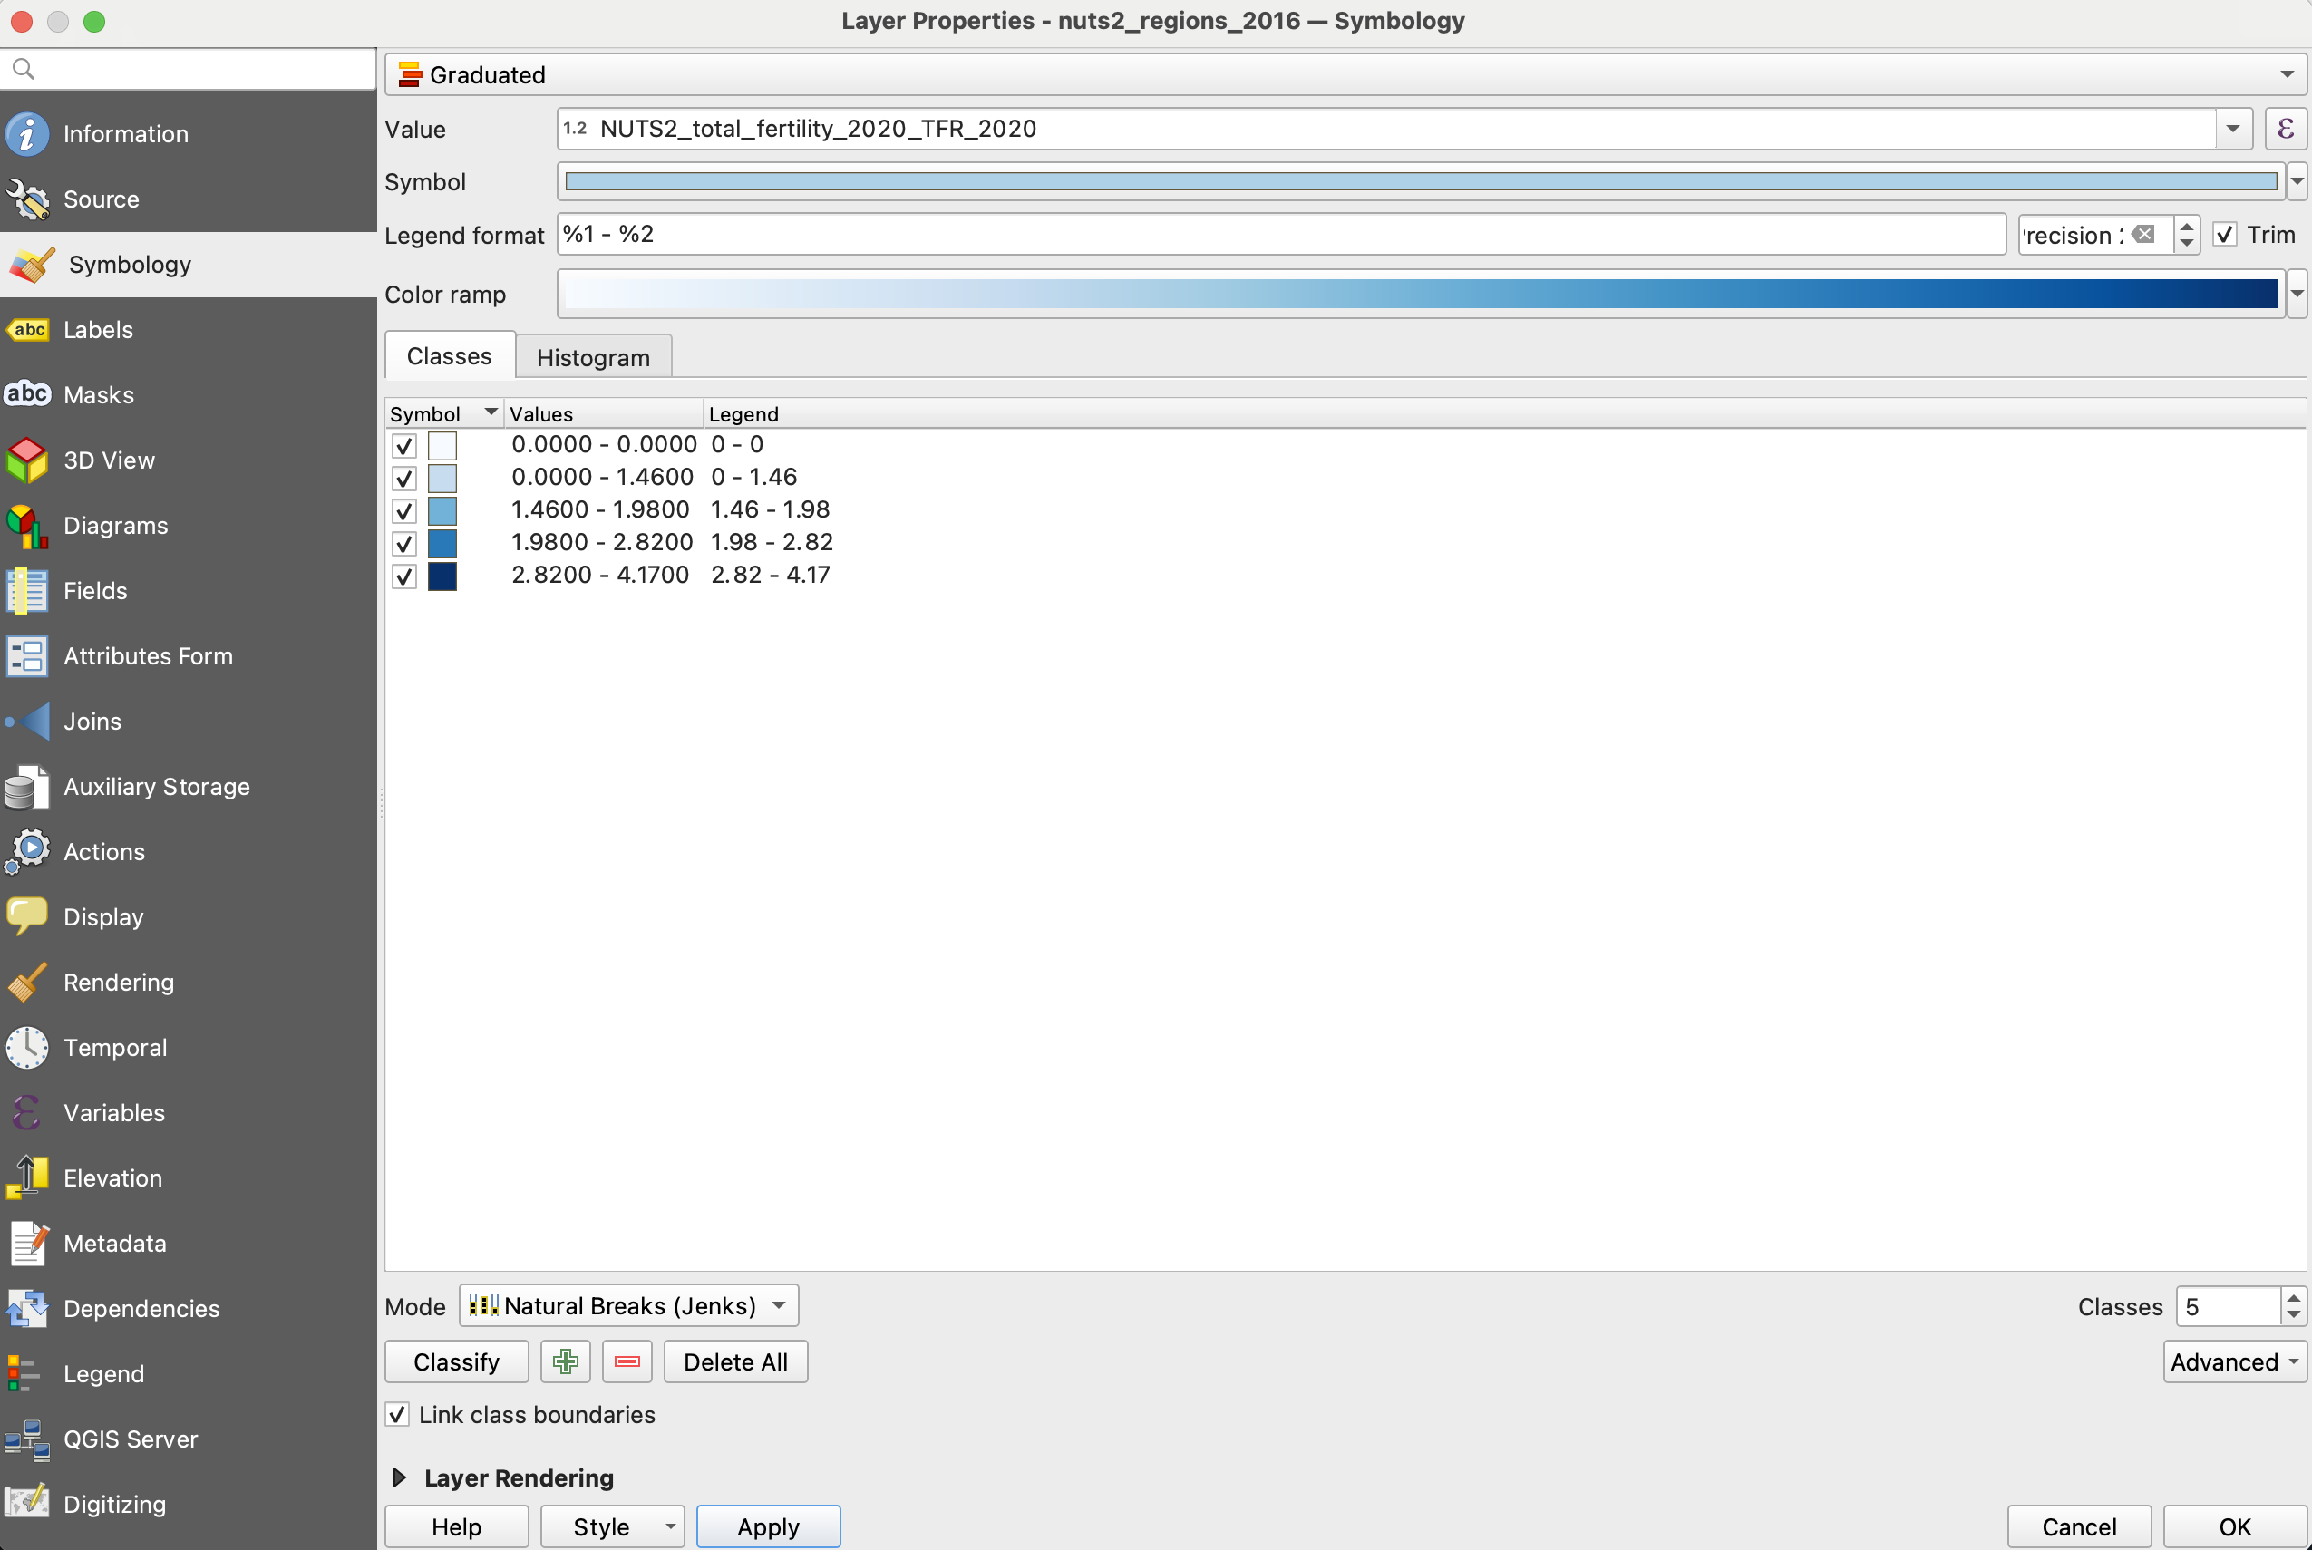
Task: Open the Fields section
Action: point(95,591)
